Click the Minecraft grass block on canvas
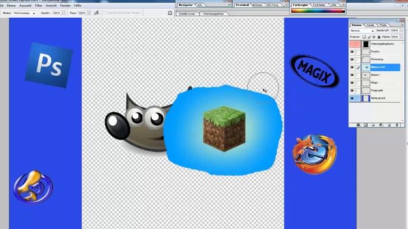Image resolution: width=408 pixels, height=229 pixels. [x=224, y=128]
